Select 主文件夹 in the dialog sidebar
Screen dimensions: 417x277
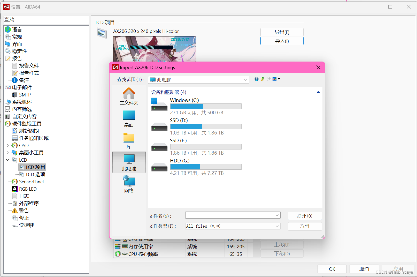click(129, 96)
